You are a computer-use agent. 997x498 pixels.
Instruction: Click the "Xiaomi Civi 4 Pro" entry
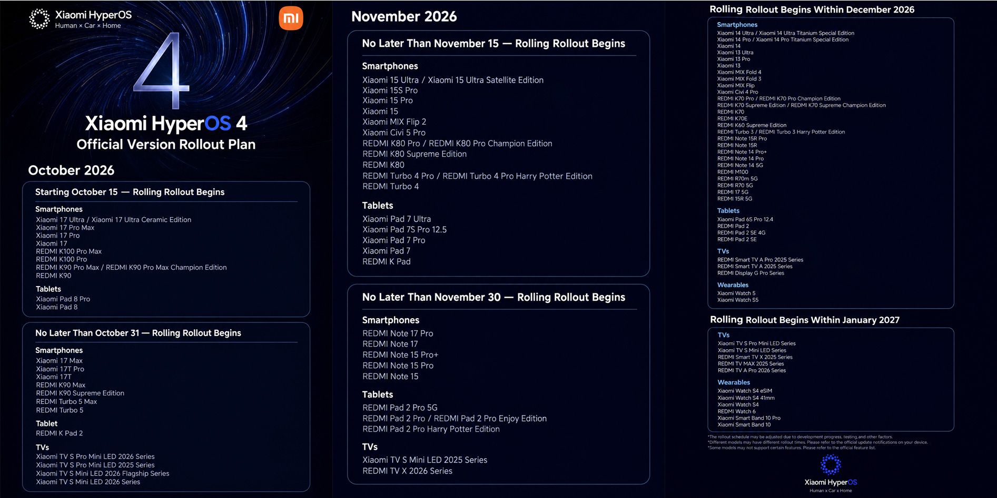tap(738, 92)
